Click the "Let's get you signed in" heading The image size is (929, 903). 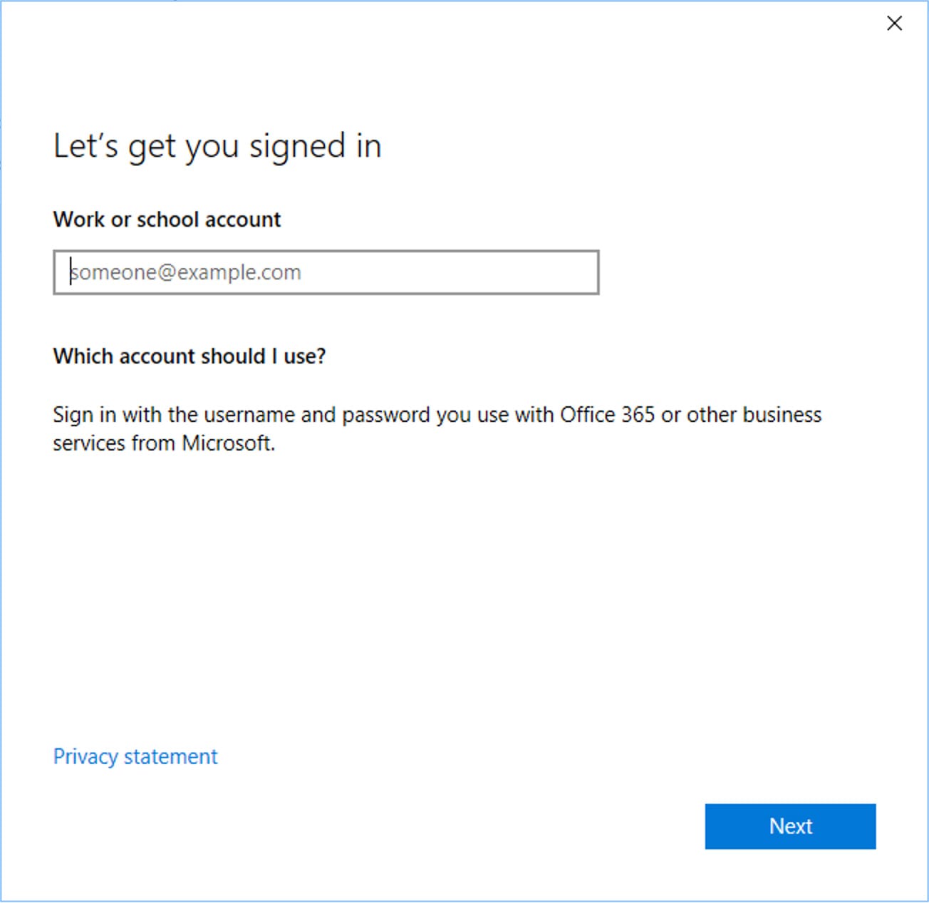[x=217, y=146]
